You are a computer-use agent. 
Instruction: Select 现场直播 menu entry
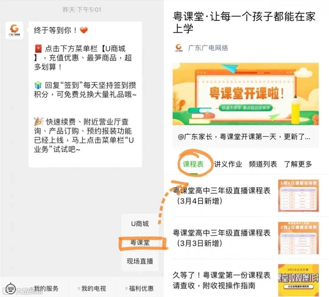click(x=140, y=261)
